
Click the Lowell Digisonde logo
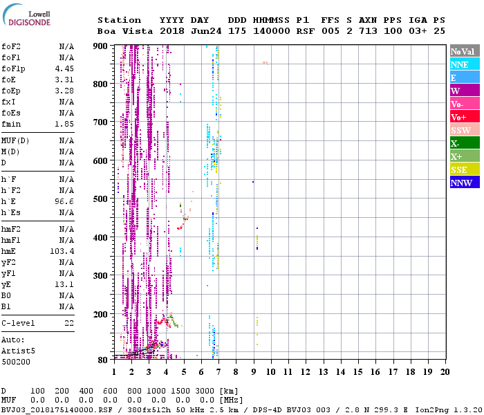pos(26,15)
